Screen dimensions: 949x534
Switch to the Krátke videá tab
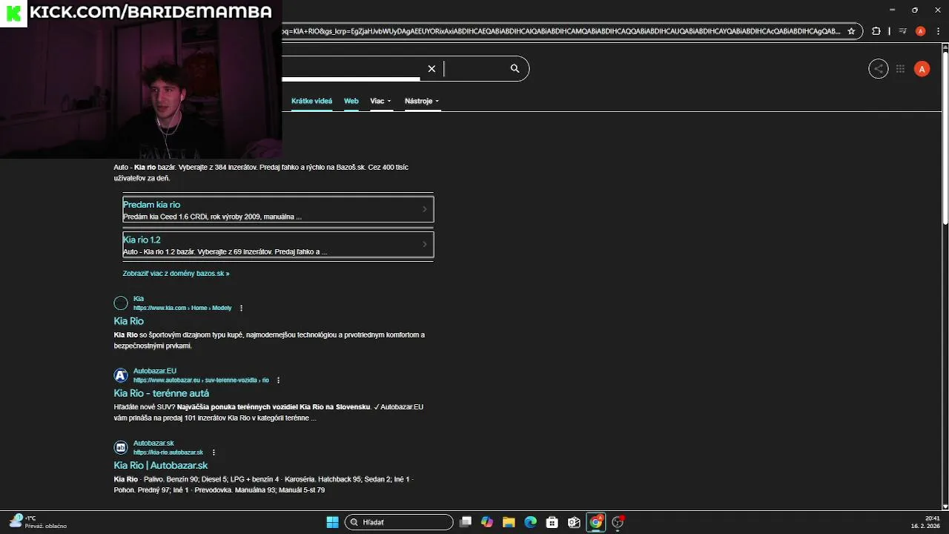pyautogui.click(x=311, y=101)
